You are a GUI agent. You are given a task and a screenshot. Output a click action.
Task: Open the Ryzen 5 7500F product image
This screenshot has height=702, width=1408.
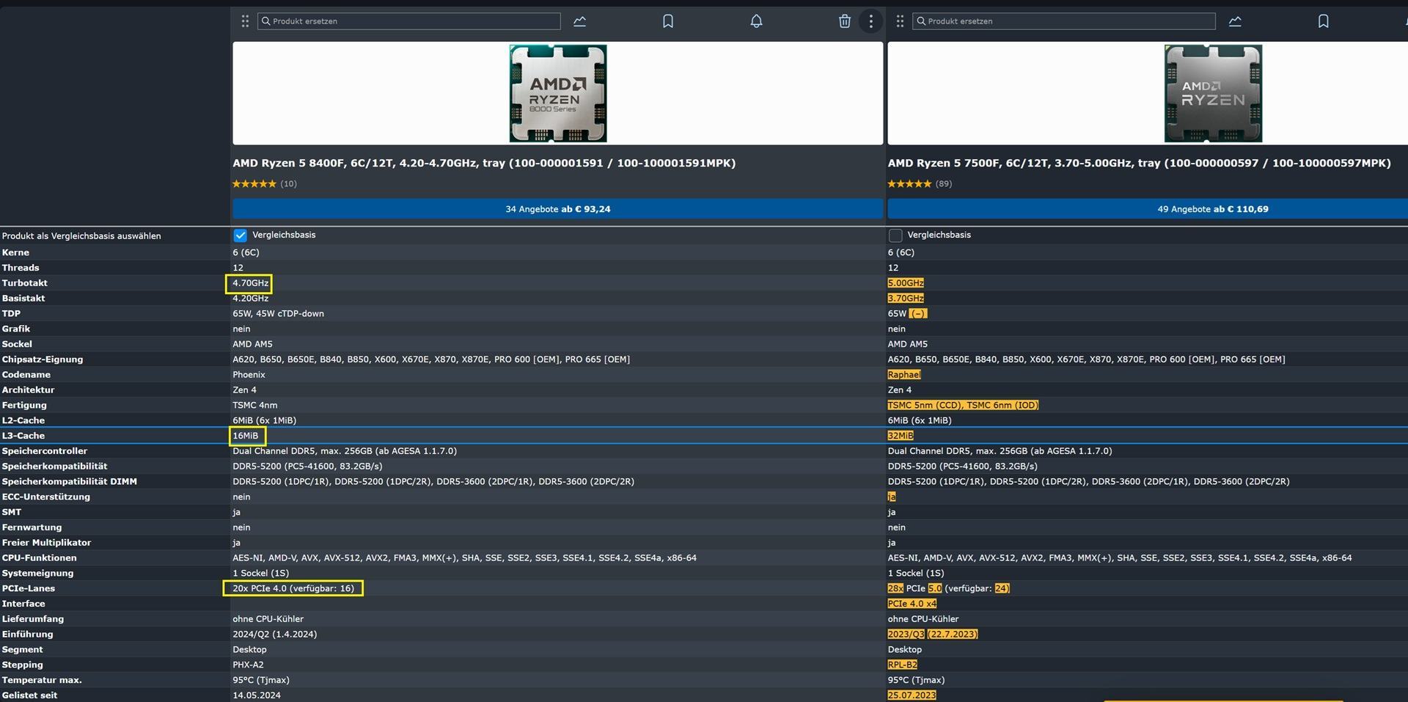pyautogui.click(x=1213, y=93)
